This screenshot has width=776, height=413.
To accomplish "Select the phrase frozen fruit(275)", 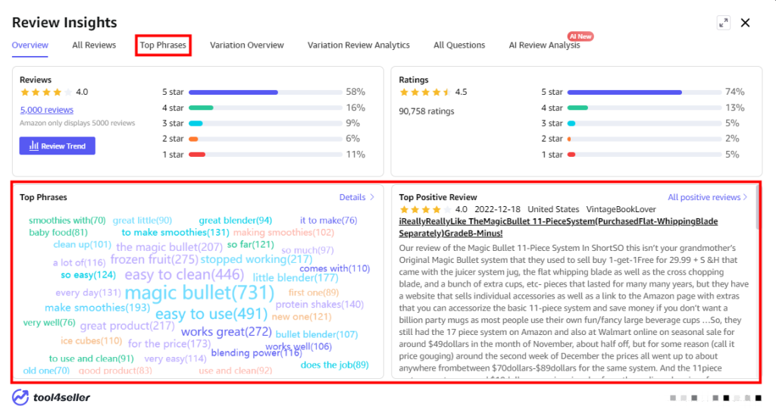I will point(155,259).
